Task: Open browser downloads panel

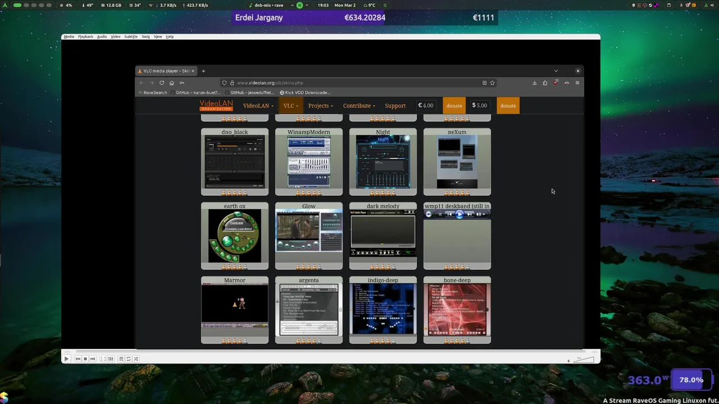Action: tap(534, 82)
